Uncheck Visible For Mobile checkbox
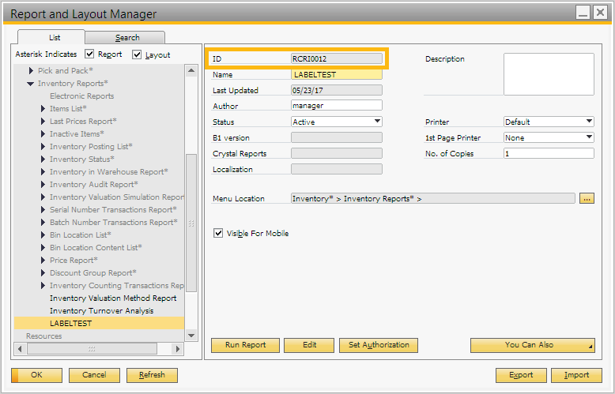 coord(218,234)
